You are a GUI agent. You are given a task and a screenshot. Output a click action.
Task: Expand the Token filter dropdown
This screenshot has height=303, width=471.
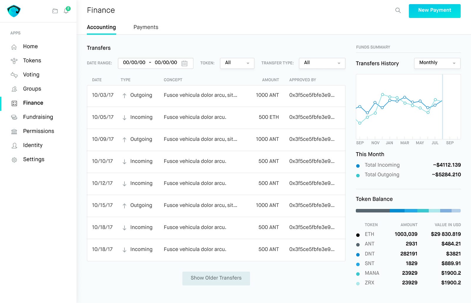tap(237, 63)
